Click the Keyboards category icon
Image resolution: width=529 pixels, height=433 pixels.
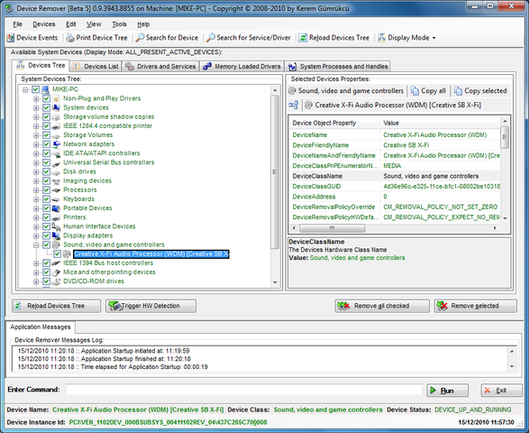(x=57, y=199)
